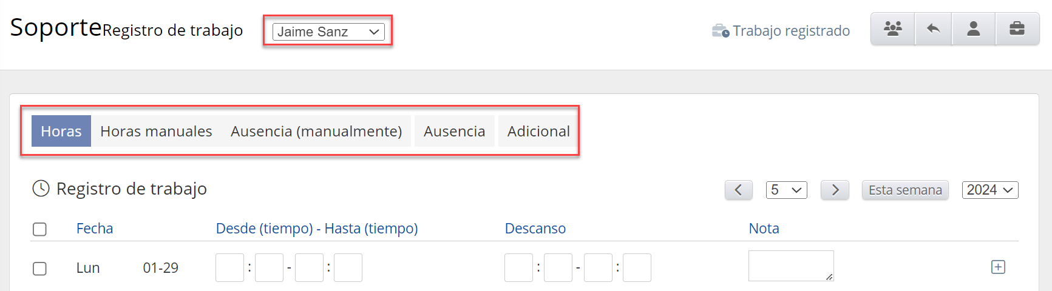This screenshot has height=291, width=1052.
Task: Click the single user profile icon
Action: (x=974, y=29)
